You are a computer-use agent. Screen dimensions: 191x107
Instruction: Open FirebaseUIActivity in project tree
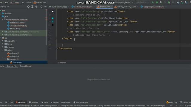[x=17, y=23]
